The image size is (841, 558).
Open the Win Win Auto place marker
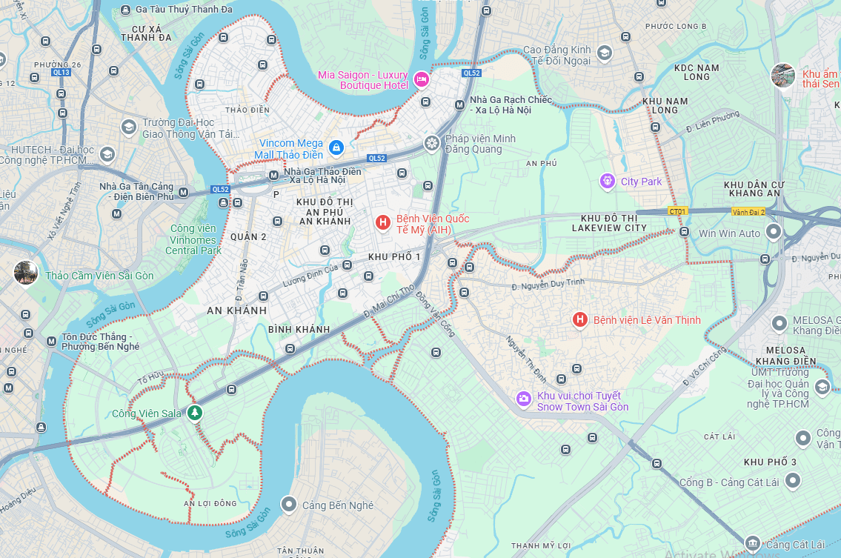pos(774,232)
